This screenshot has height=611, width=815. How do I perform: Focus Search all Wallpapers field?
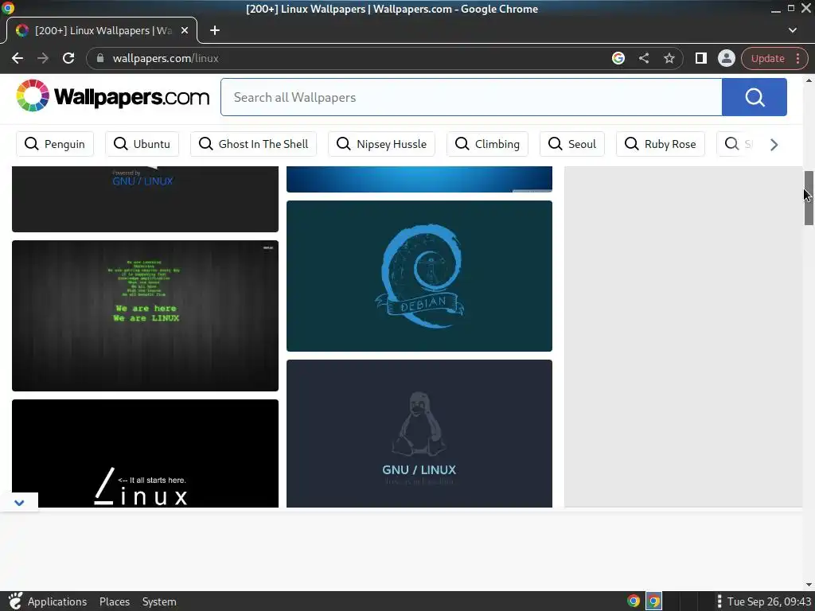[x=471, y=97]
